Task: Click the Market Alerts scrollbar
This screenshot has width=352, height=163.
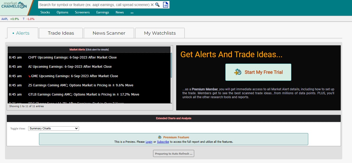Action: point(171,66)
